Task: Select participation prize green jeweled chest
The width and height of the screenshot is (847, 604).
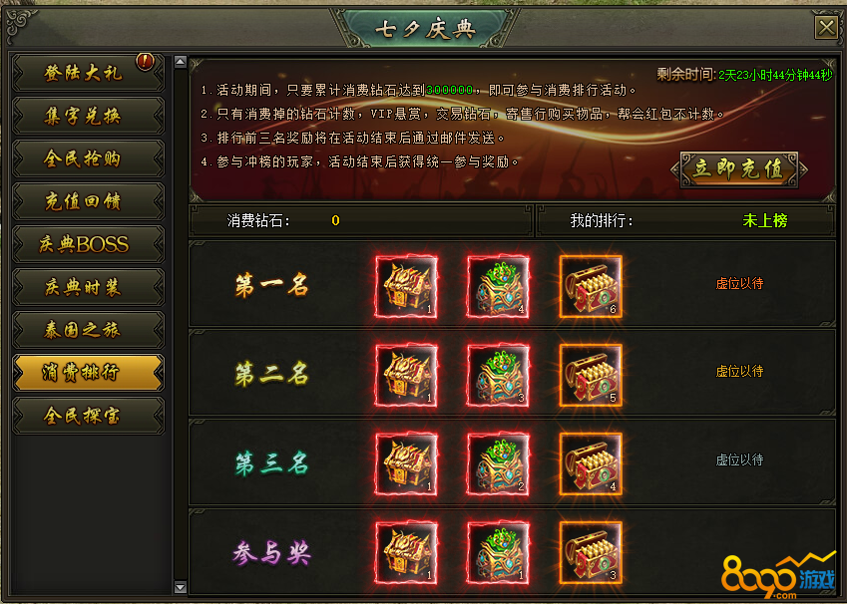Action: pos(498,553)
